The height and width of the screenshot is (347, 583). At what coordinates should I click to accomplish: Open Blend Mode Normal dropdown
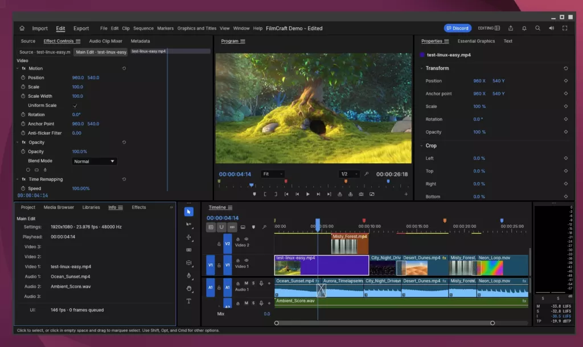pos(95,161)
